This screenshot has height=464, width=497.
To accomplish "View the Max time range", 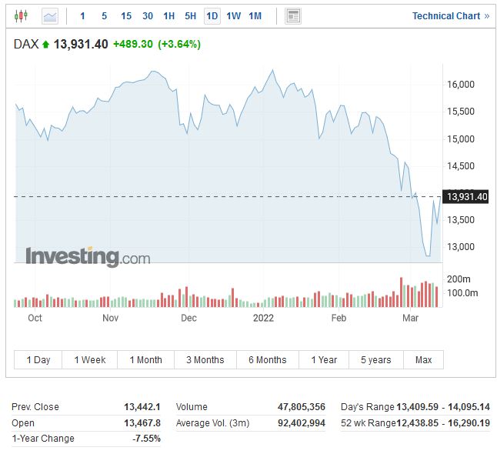I will click(423, 360).
